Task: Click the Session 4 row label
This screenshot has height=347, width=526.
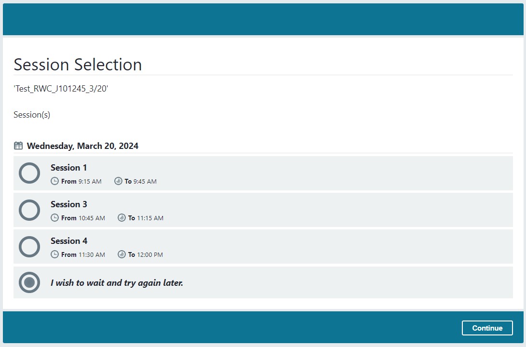Action: [x=68, y=241]
